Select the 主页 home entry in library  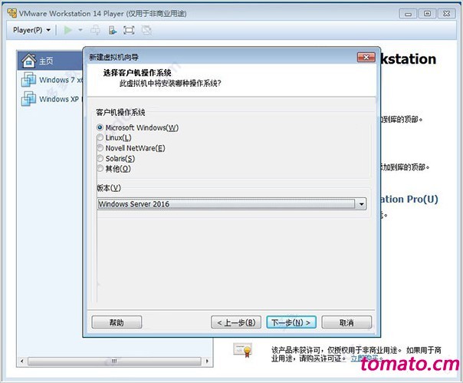click(x=51, y=61)
